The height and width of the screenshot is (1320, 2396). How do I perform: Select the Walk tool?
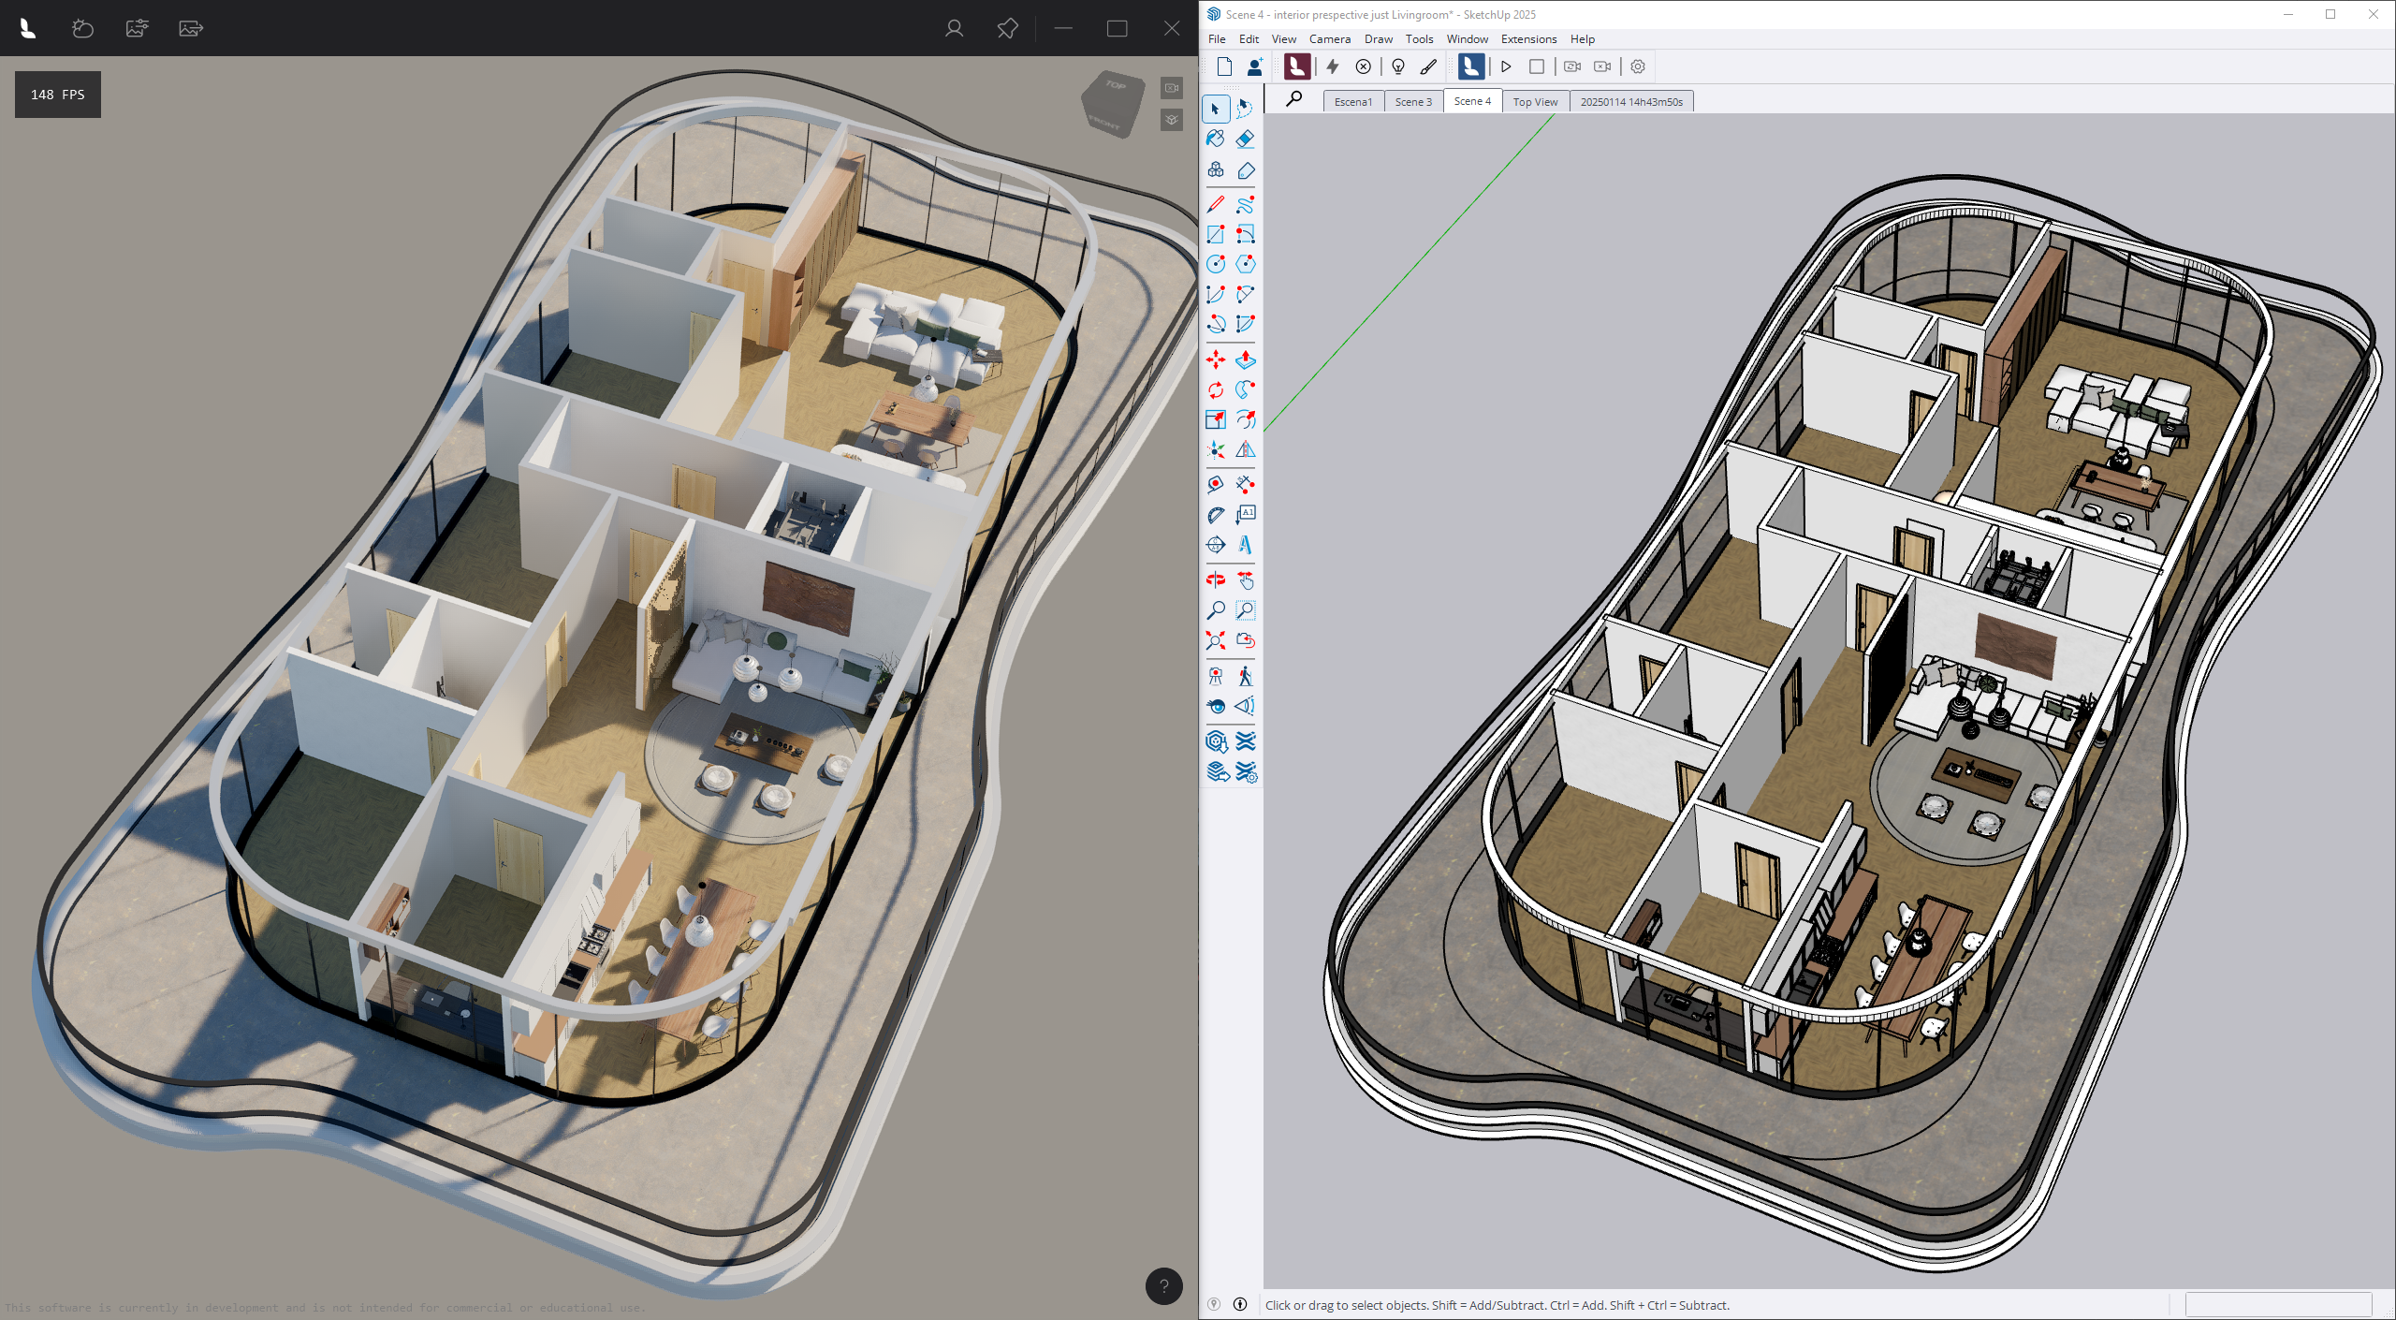pyautogui.click(x=1245, y=676)
